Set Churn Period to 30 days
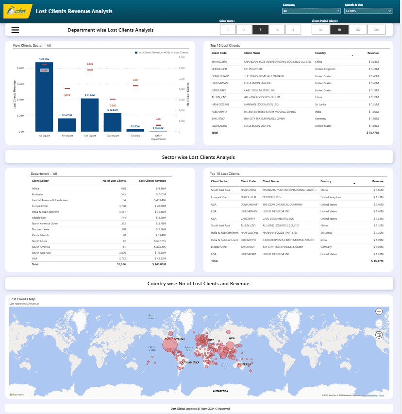 coord(321,30)
